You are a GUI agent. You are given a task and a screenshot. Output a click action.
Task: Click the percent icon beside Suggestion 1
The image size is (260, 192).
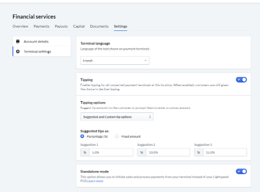click(x=85, y=152)
